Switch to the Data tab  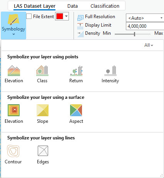72,6
